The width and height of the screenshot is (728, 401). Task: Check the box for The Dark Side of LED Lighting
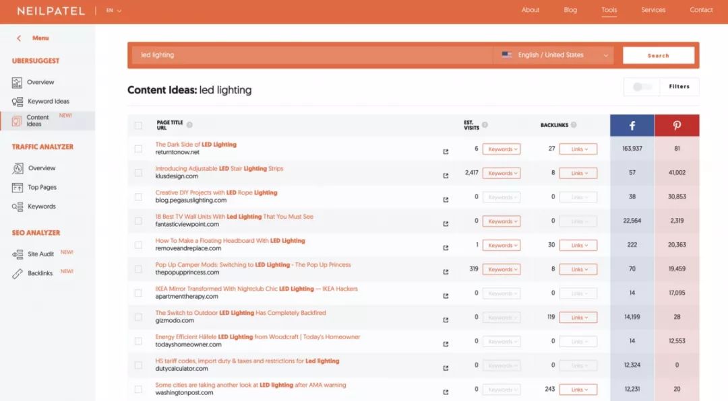138,149
